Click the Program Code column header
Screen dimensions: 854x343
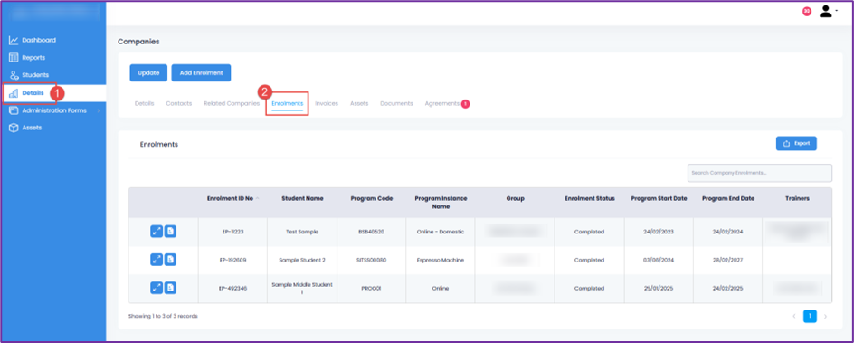tap(372, 199)
